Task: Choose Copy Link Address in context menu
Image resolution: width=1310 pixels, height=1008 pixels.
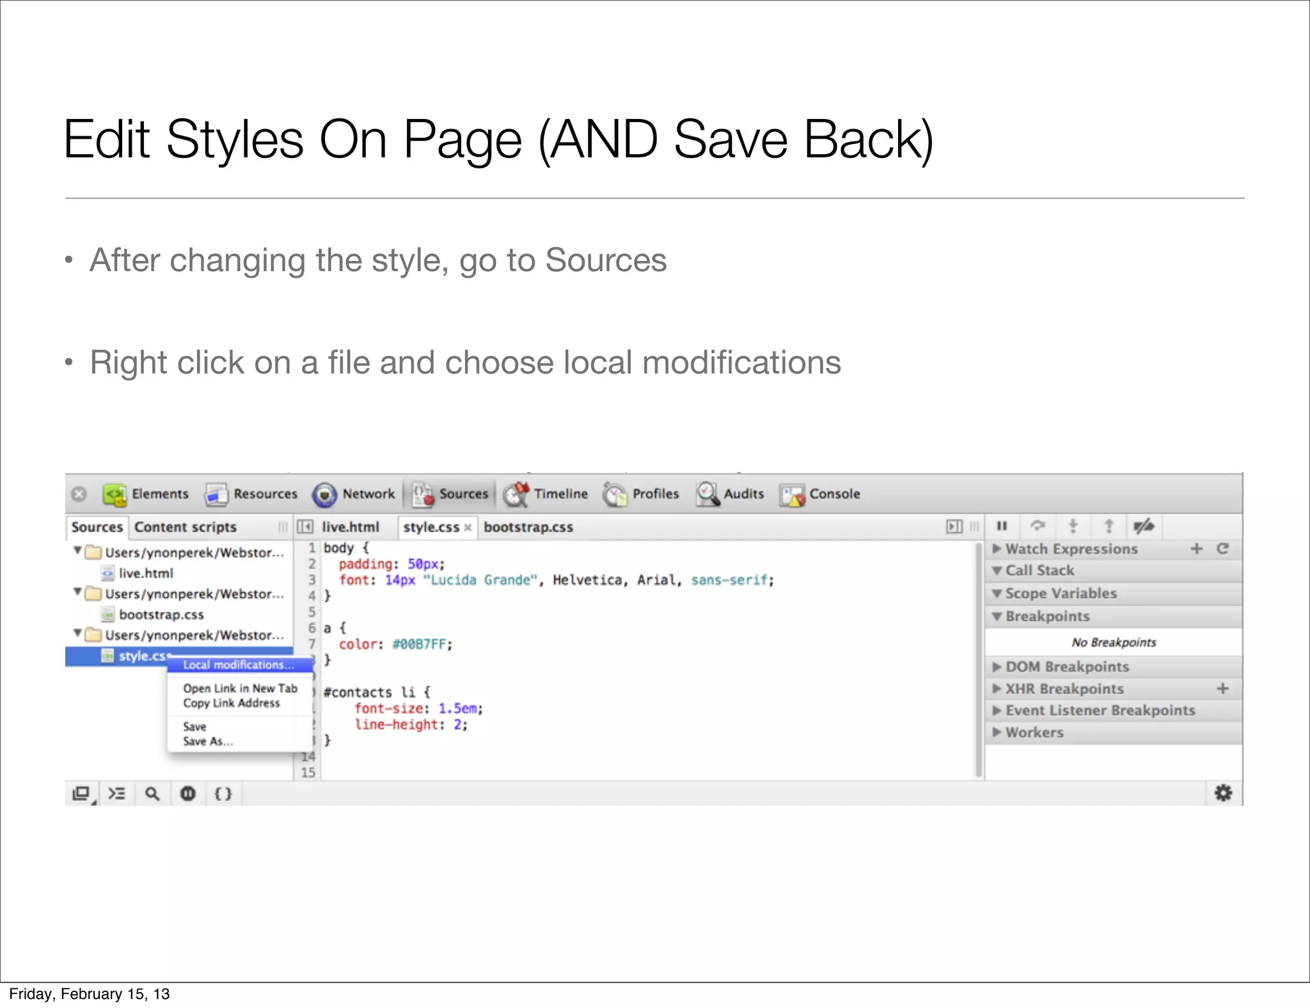Action: point(232,704)
